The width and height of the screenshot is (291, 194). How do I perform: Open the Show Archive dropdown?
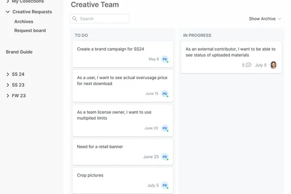(265, 19)
